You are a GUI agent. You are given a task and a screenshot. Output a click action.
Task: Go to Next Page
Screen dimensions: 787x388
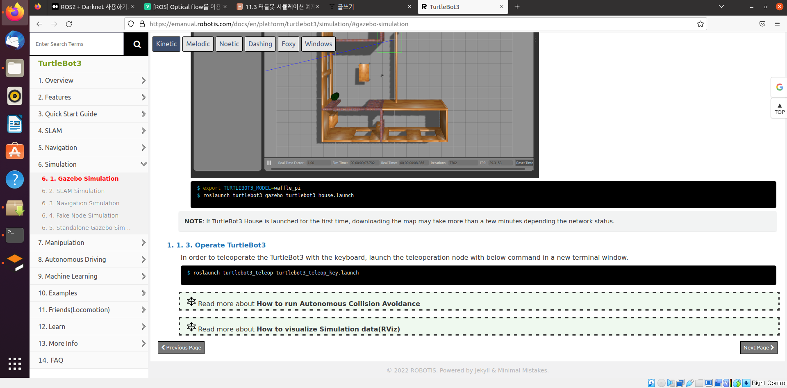[x=759, y=347]
